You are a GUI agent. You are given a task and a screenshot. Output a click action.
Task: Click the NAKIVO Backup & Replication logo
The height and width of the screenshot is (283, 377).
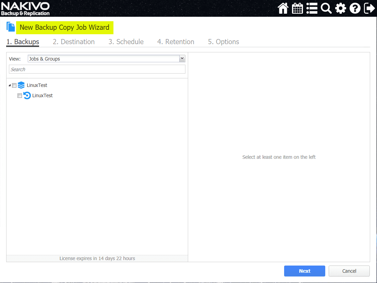(x=25, y=9)
